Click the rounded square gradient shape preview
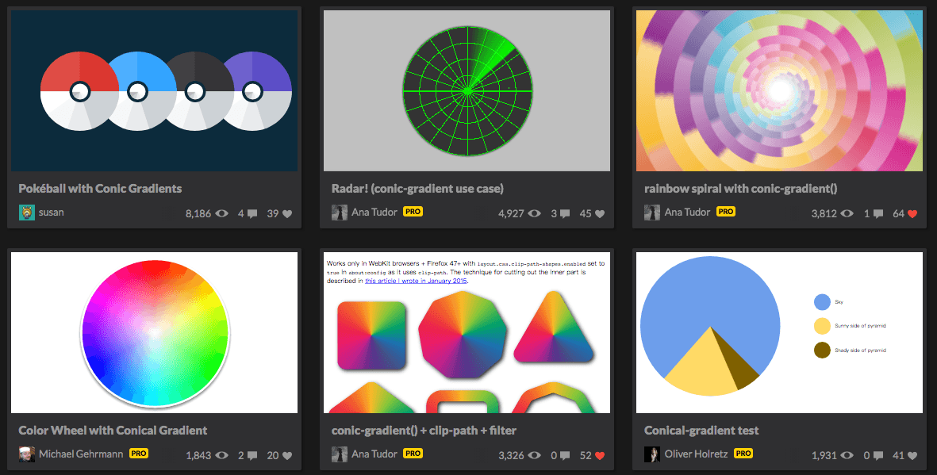Image resolution: width=937 pixels, height=475 pixels. [371, 335]
